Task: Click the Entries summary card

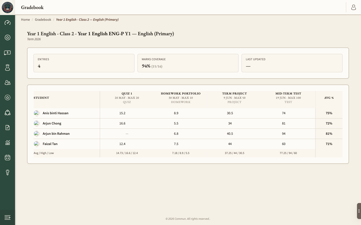Action: coord(84,63)
